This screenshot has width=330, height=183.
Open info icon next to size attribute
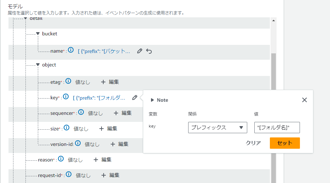66,128
